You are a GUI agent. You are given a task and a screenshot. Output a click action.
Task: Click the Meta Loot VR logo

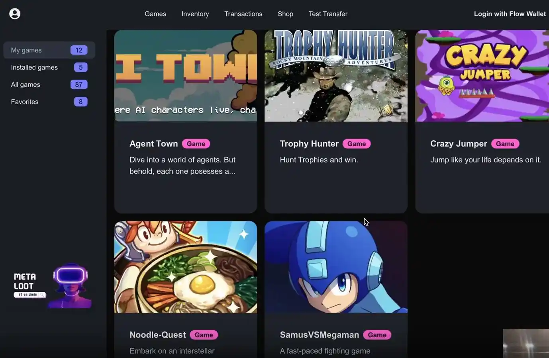click(52, 286)
